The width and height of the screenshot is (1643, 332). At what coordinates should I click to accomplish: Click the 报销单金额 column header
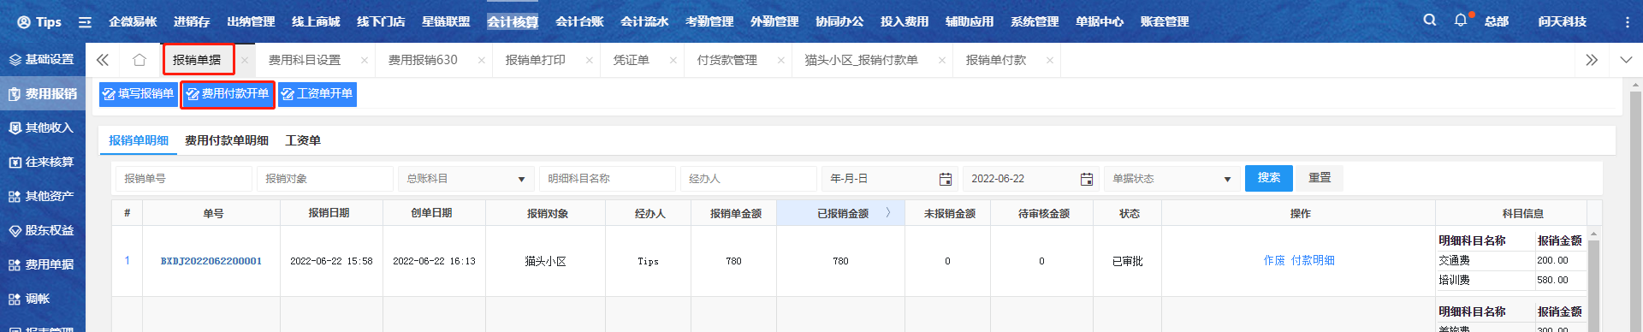(736, 213)
